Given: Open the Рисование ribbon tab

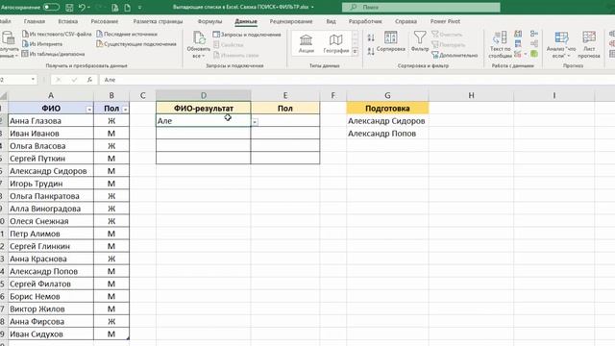Looking at the screenshot, I should pyautogui.click(x=105, y=21).
